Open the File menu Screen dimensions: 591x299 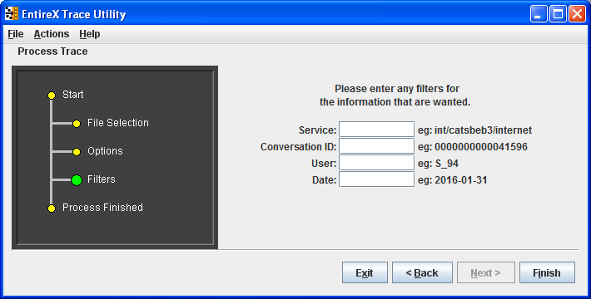(x=16, y=34)
